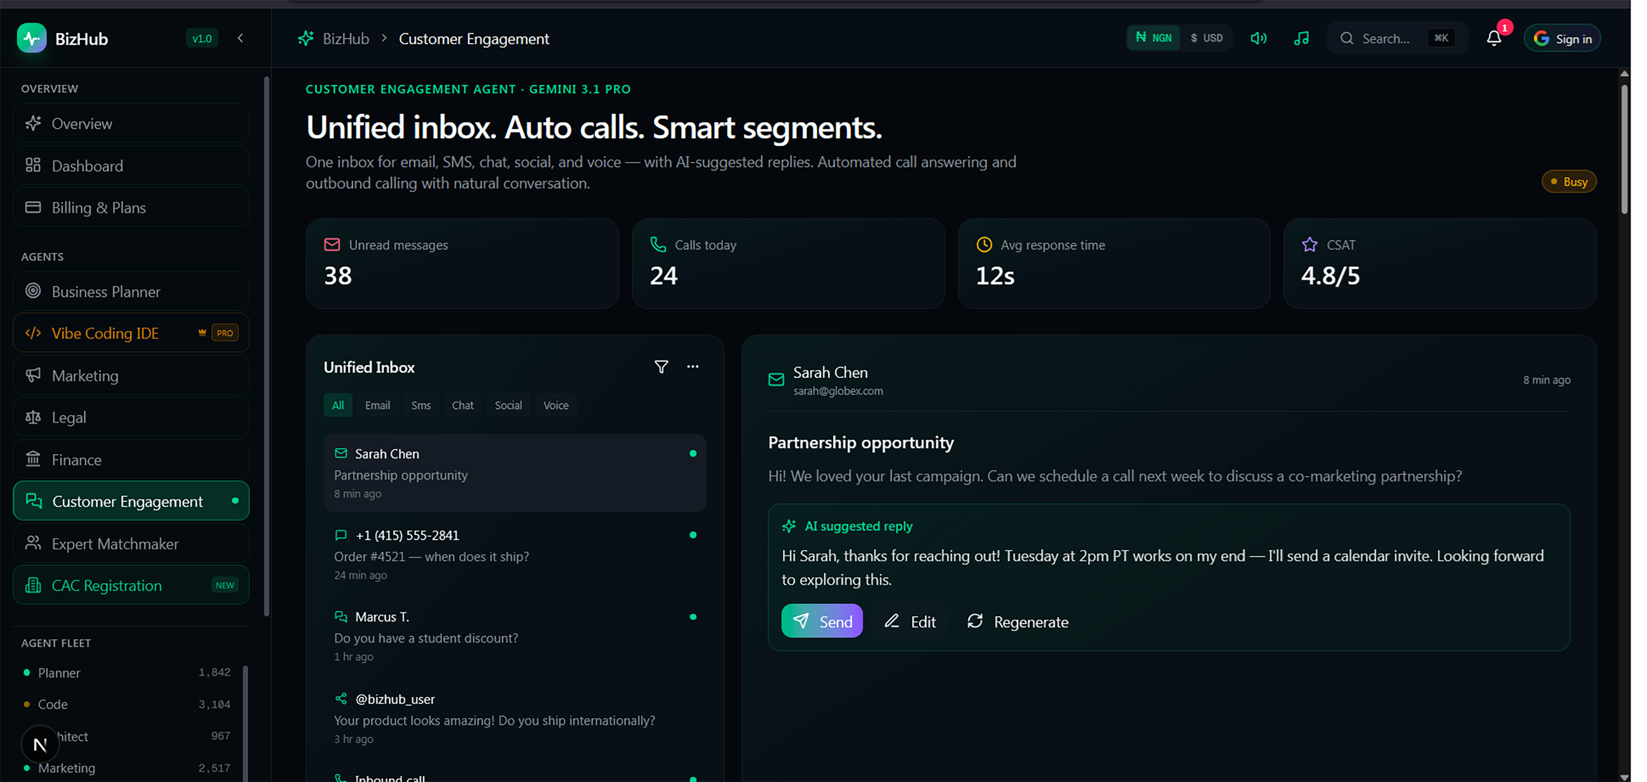Open notifications bell icon
Image resolution: width=1647 pixels, height=782 pixels.
(x=1494, y=39)
